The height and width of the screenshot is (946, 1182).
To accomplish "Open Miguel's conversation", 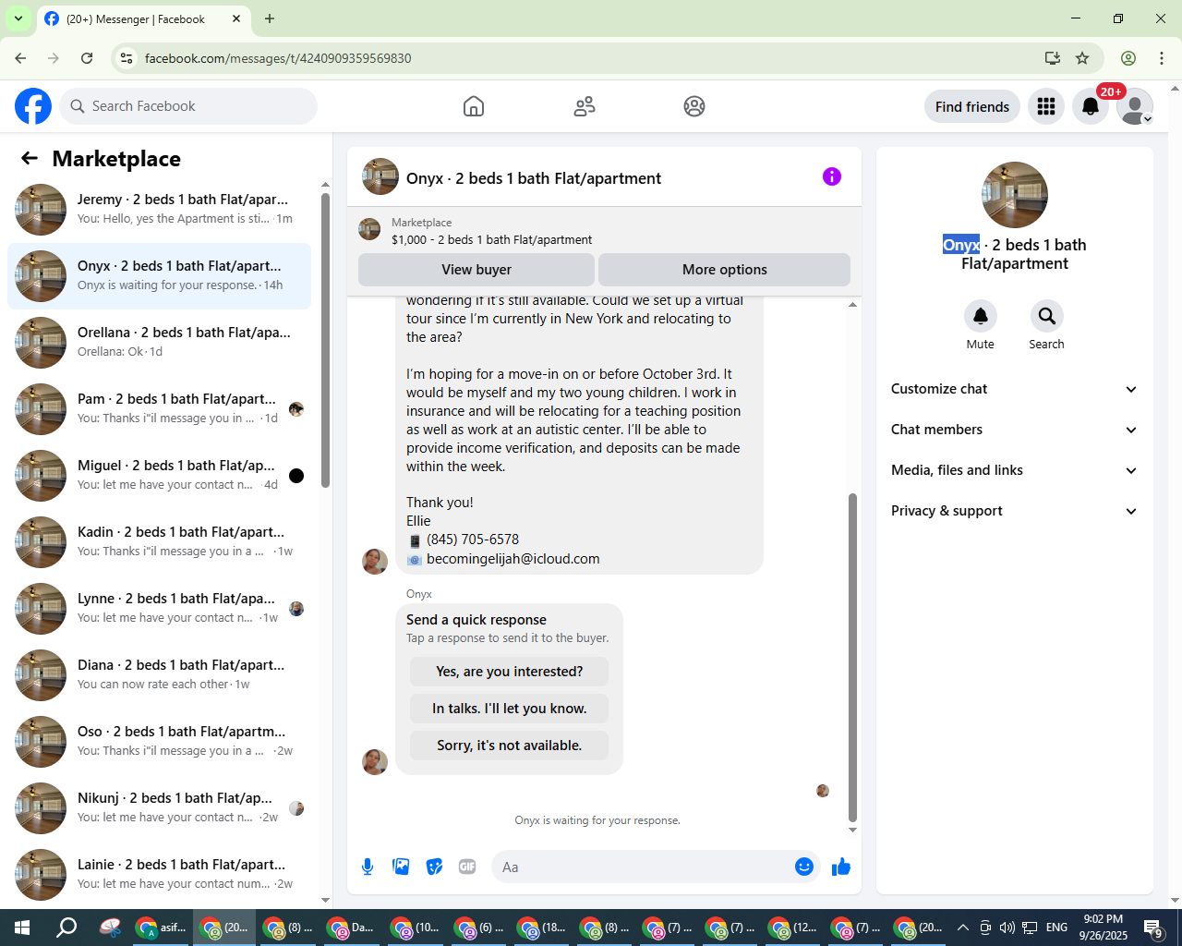I will (x=159, y=476).
